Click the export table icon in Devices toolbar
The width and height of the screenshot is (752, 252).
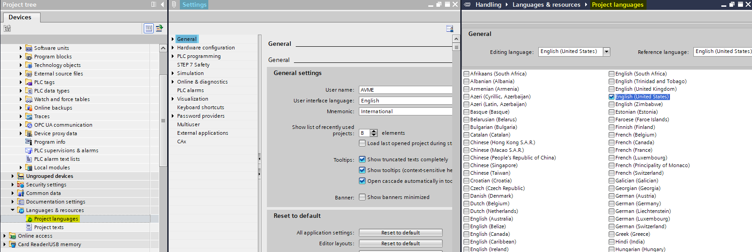159,28
